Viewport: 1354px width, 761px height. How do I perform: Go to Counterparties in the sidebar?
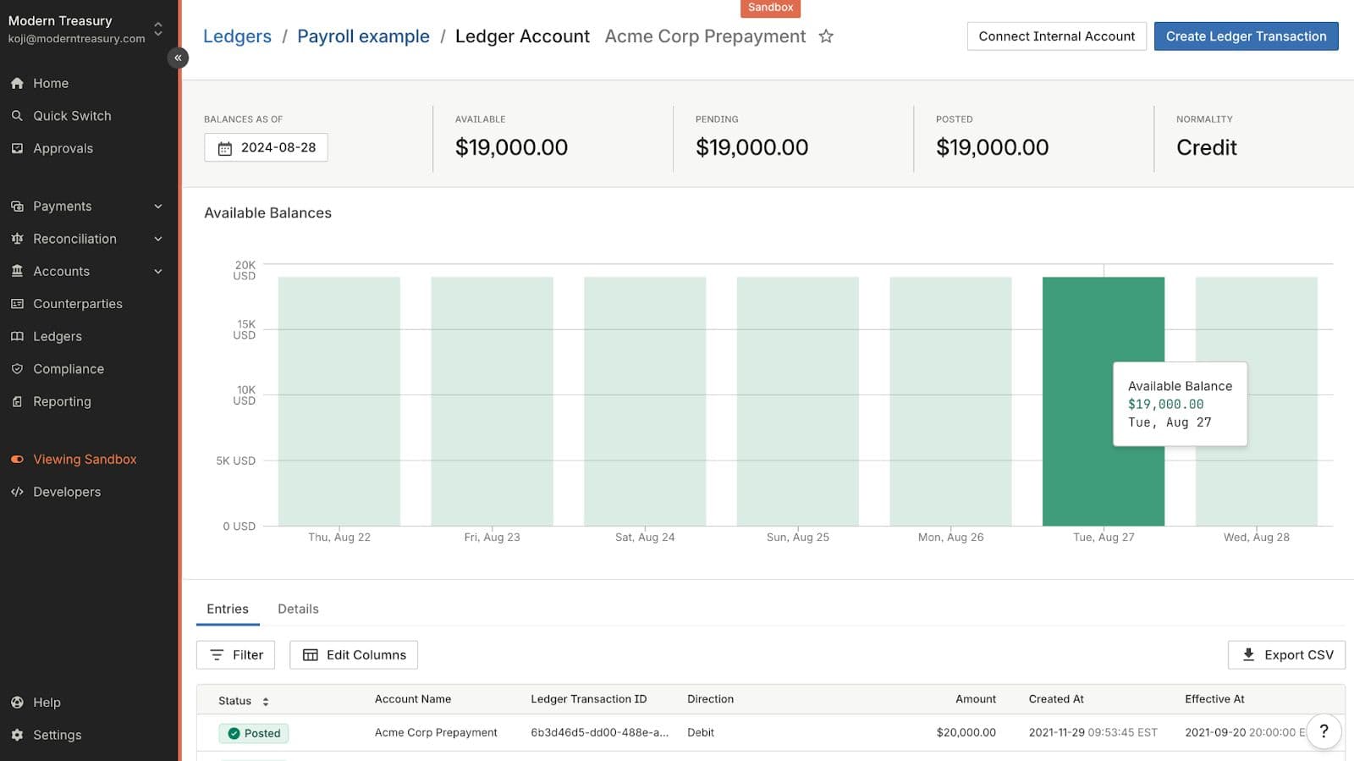[77, 304]
